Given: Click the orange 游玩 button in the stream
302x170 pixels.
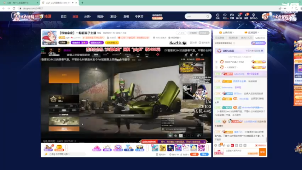Looking at the screenshot, I should pos(64,128).
